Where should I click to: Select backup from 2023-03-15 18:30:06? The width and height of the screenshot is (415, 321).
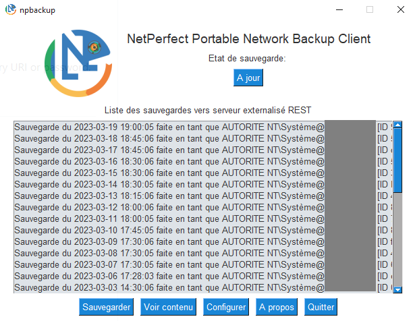click(x=202, y=173)
